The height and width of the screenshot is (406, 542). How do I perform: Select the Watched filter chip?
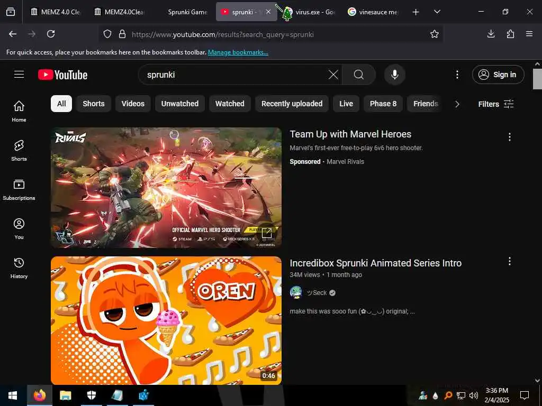[230, 104]
